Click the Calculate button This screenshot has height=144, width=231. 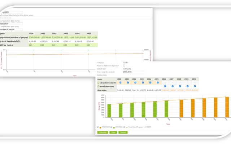tap(103, 132)
